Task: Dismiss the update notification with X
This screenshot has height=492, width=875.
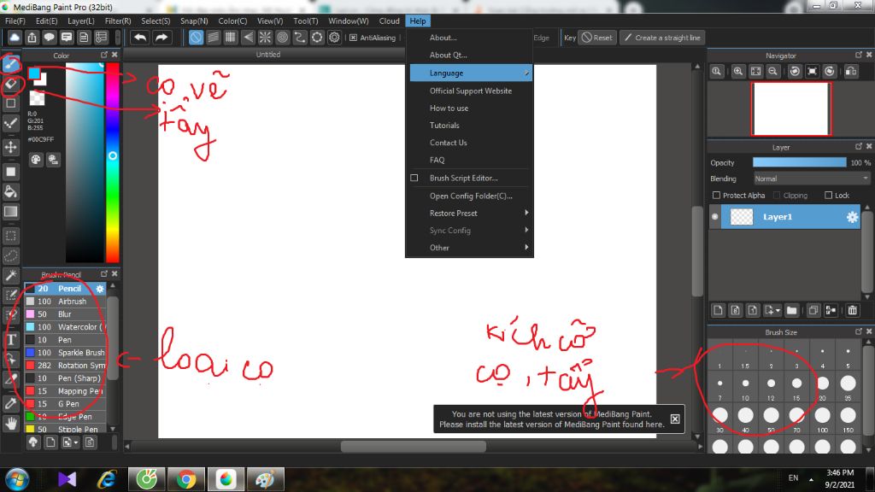Action: (x=675, y=419)
